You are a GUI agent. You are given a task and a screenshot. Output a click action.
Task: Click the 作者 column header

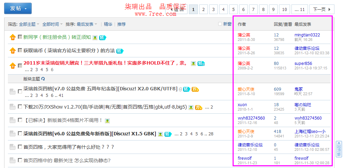242,24
